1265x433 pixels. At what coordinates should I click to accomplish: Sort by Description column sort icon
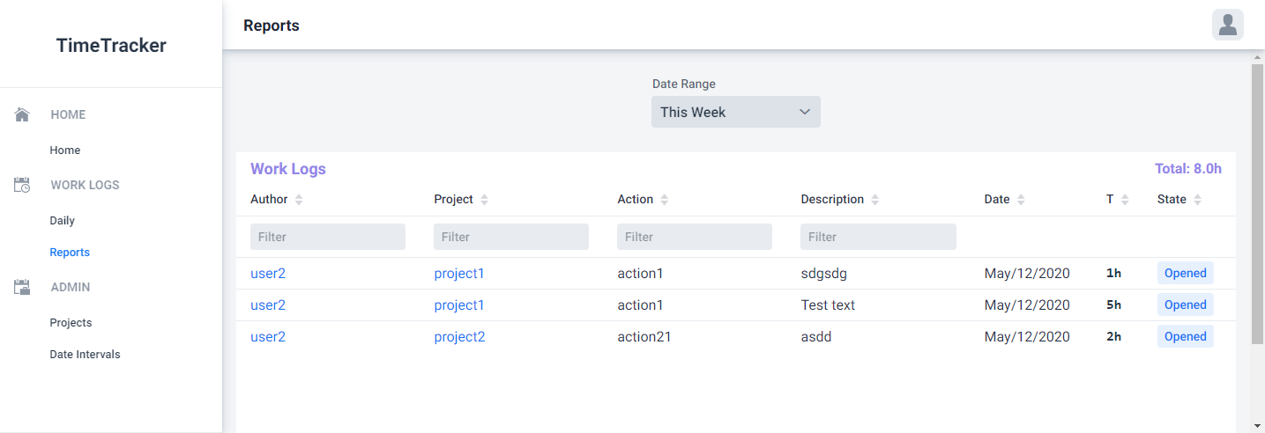click(874, 200)
